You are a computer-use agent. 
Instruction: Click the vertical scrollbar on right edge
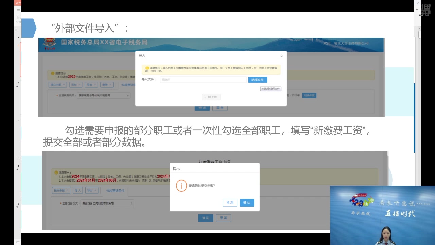(x=419, y=35)
